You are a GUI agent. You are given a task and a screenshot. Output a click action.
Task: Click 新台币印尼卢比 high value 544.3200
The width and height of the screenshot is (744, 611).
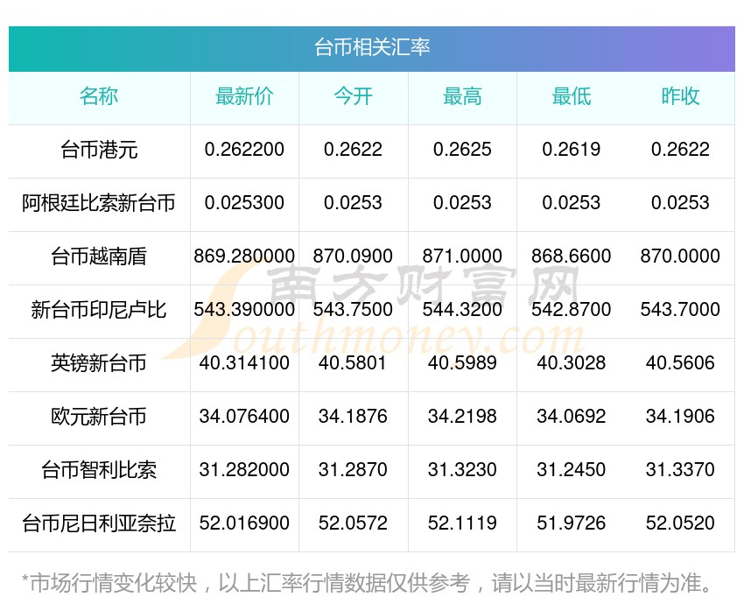click(x=462, y=310)
